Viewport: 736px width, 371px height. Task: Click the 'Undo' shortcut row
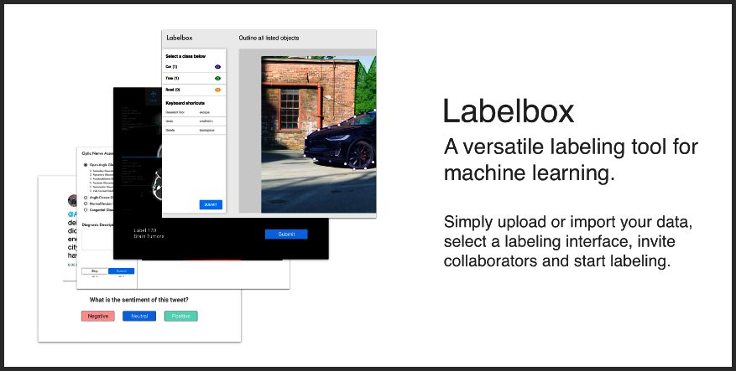coord(194,121)
